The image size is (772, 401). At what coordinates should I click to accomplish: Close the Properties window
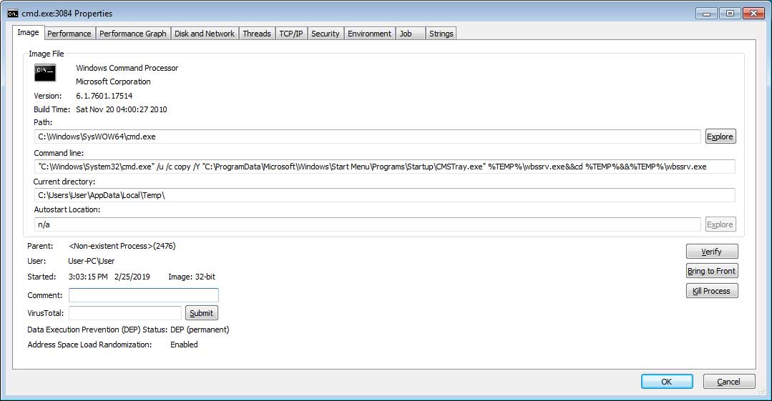point(753,14)
